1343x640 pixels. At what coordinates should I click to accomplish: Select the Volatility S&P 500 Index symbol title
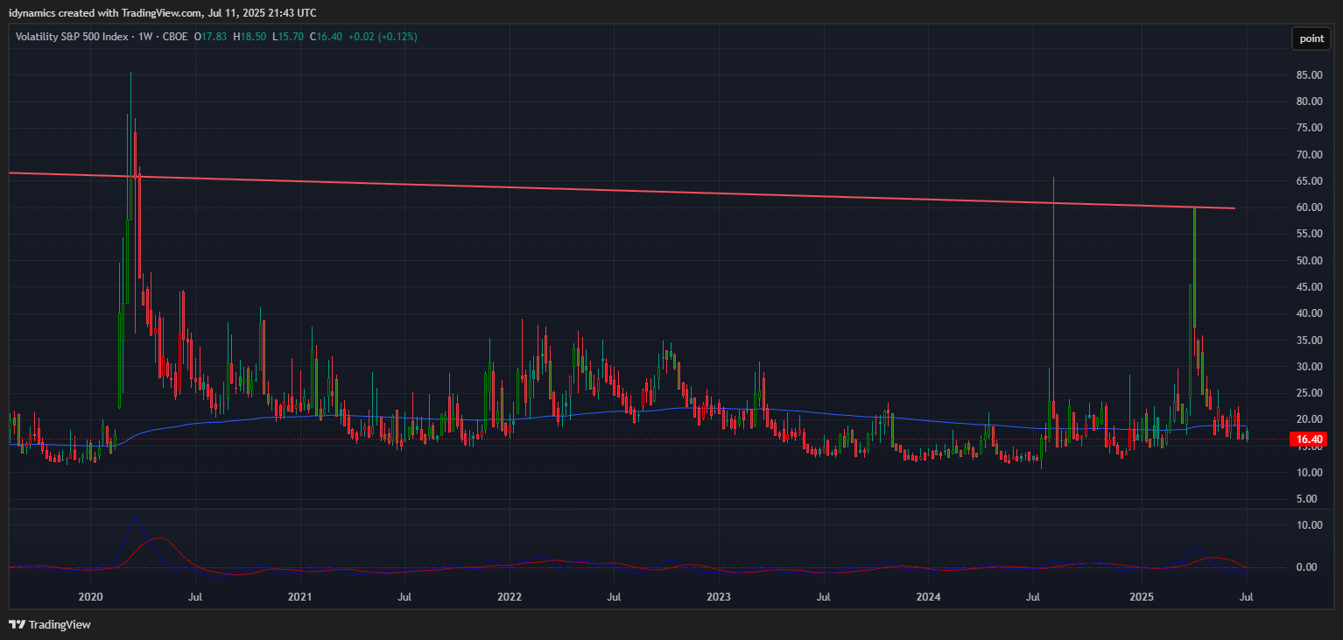pos(72,37)
